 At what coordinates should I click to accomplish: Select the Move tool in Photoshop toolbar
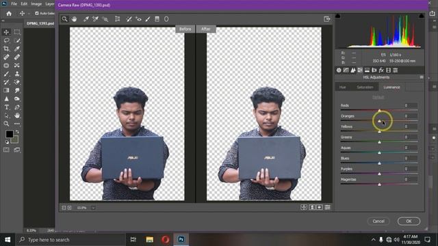pyautogui.click(x=6, y=32)
